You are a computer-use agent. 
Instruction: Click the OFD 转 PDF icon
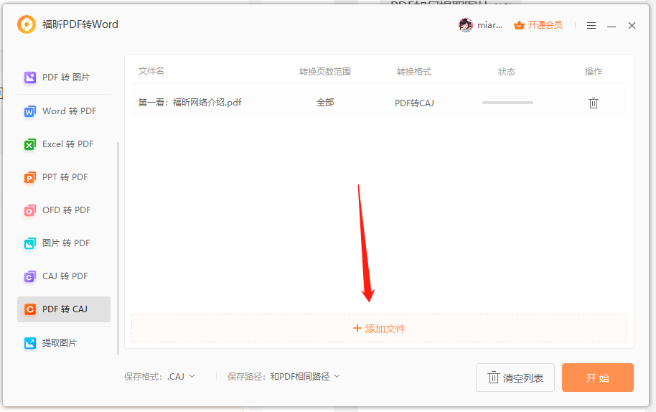29,210
